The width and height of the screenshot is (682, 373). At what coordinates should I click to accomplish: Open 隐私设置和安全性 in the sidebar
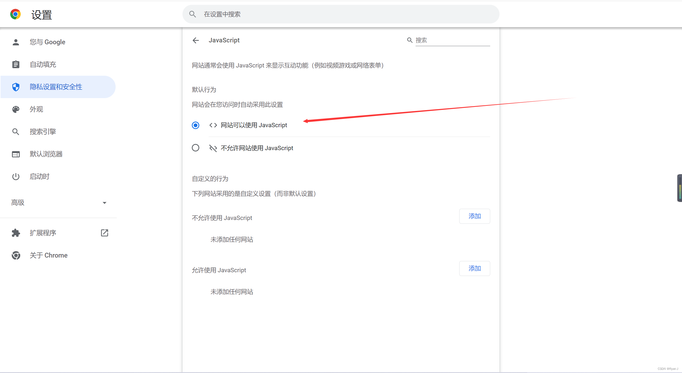[58, 87]
